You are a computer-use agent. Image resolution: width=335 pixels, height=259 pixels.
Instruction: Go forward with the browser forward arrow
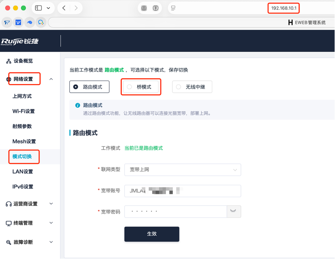76,8
